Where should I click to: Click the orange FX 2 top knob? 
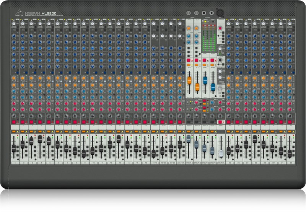click(196, 28)
